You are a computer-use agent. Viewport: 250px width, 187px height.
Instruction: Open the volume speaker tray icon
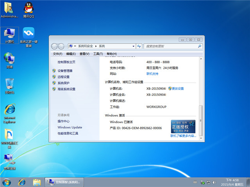[214, 182]
